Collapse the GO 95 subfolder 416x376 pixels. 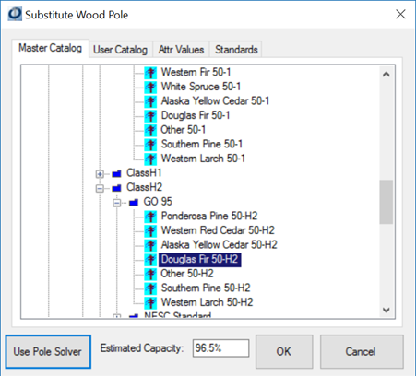tap(116, 203)
